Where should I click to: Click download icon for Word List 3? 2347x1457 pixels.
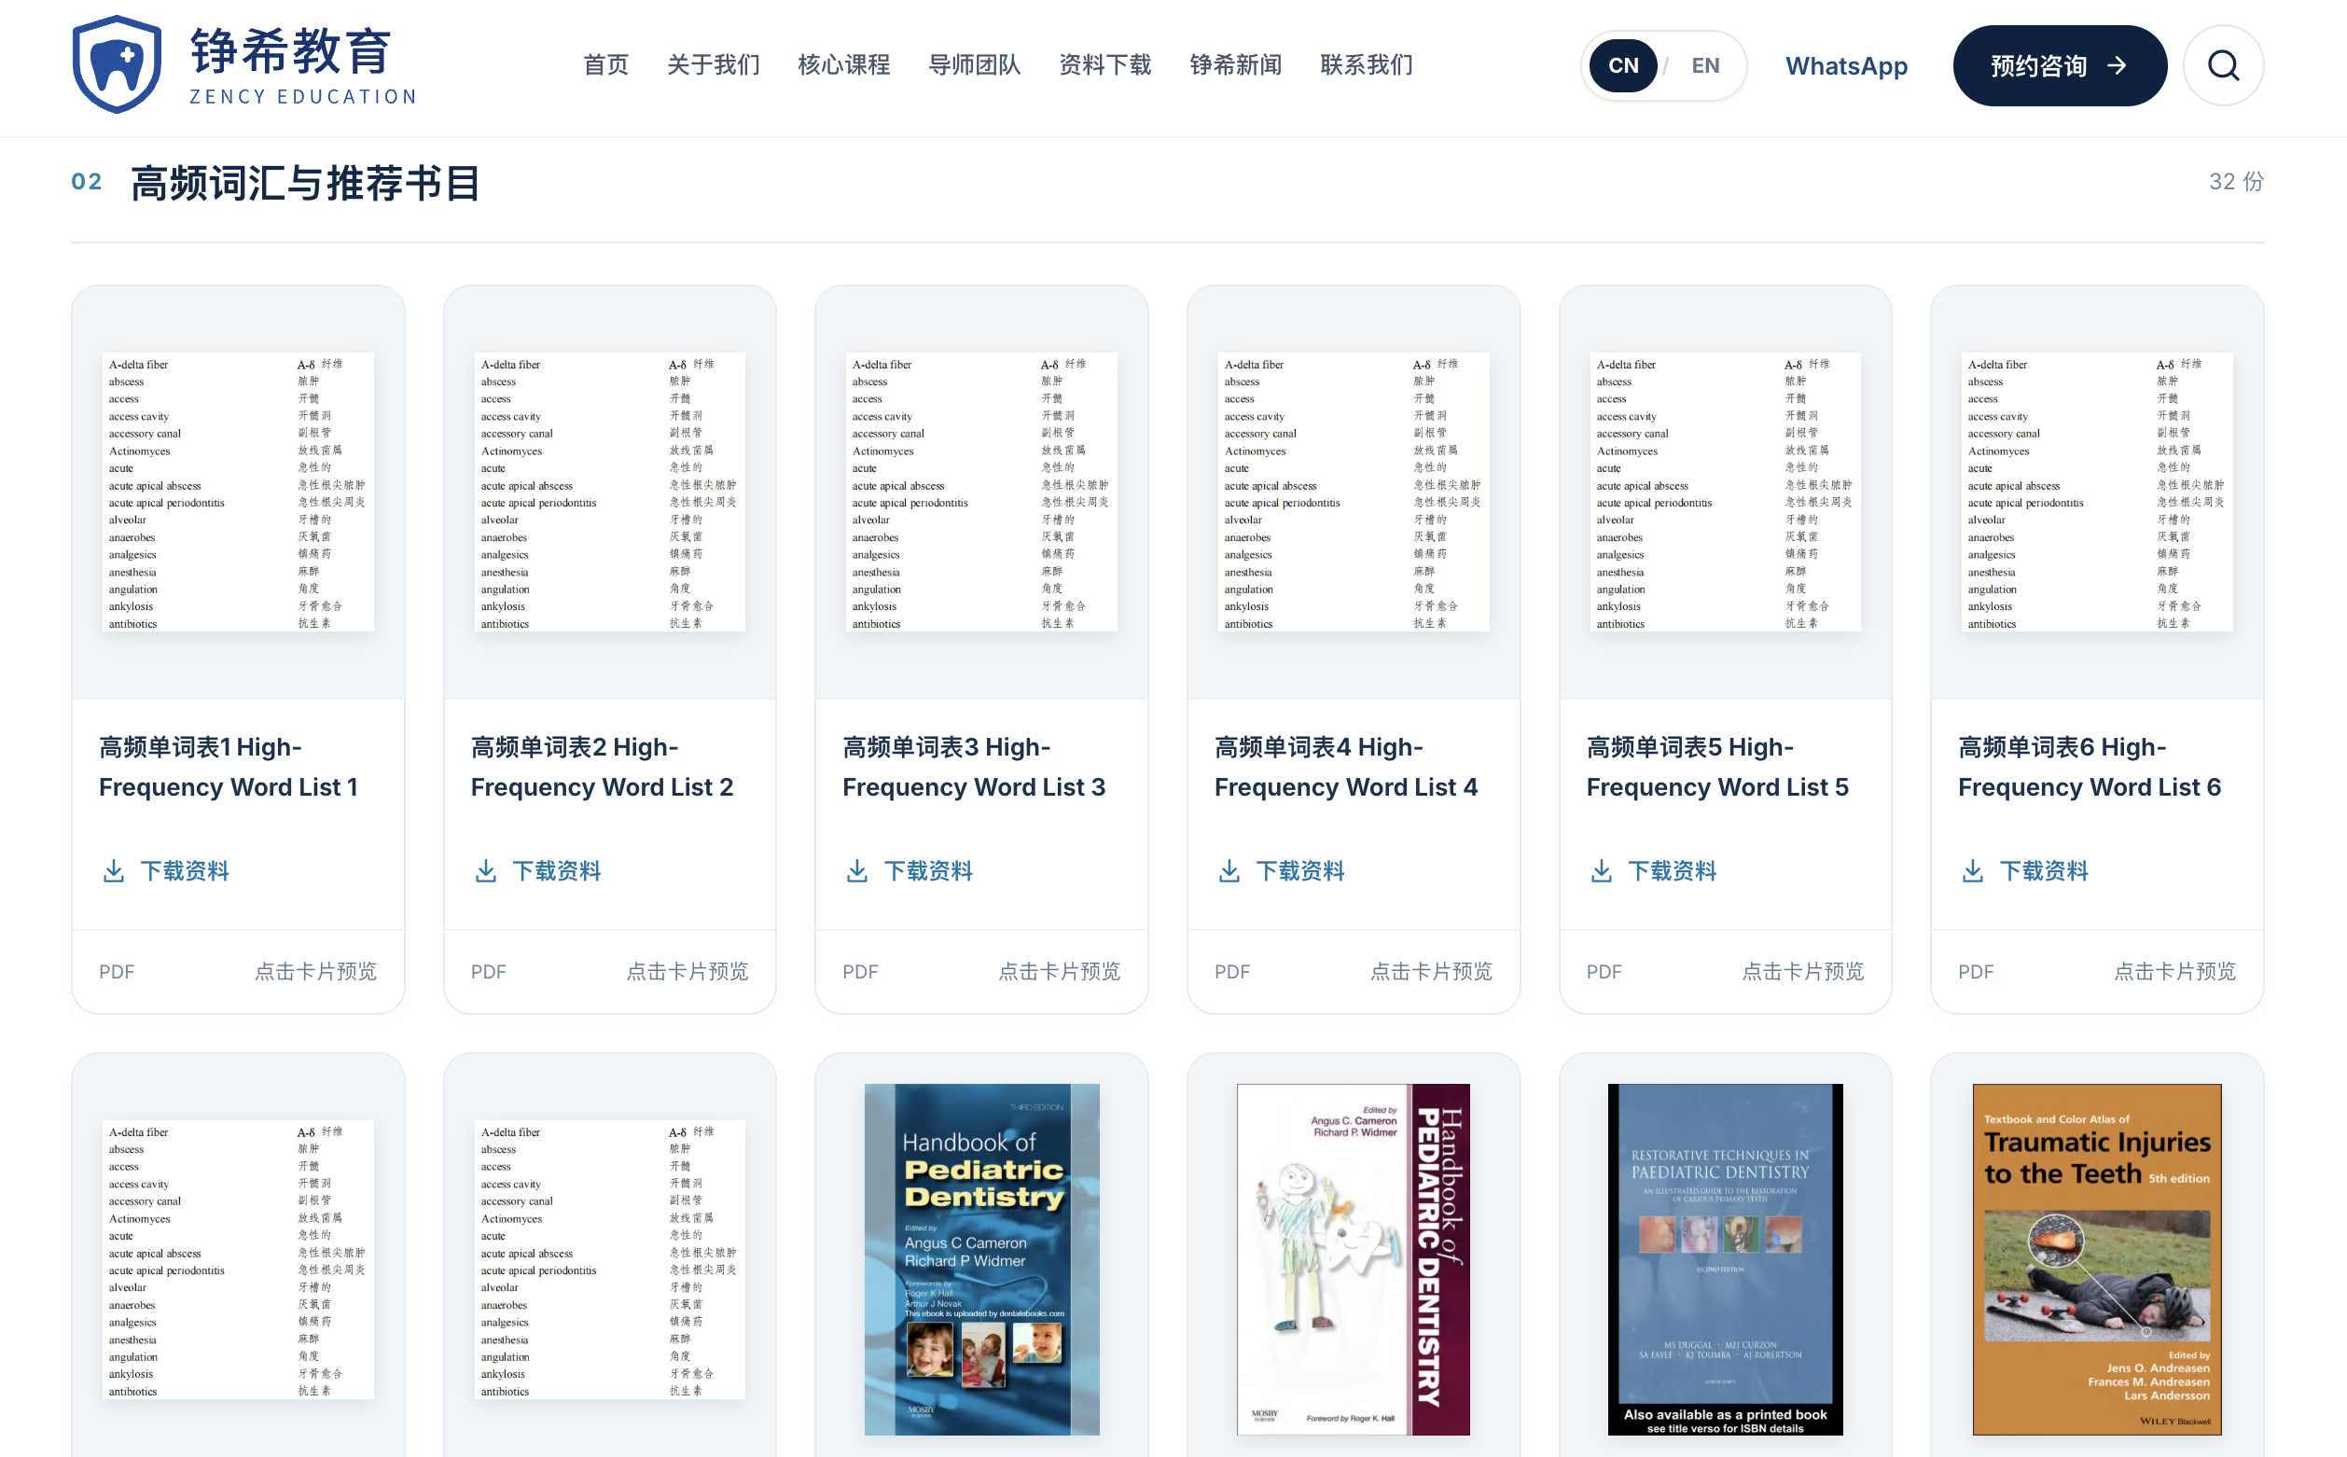[x=856, y=871]
